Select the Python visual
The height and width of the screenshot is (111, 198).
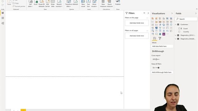click(167, 31)
